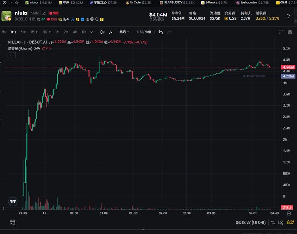
Task: Collapse the indicator legend chevron
Action: (x=12, y=55)
